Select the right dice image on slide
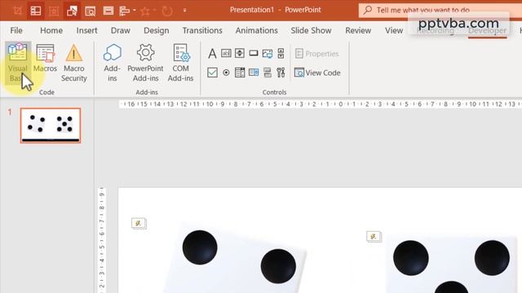The height and width of the screenshot is (293, 522). 452,264
